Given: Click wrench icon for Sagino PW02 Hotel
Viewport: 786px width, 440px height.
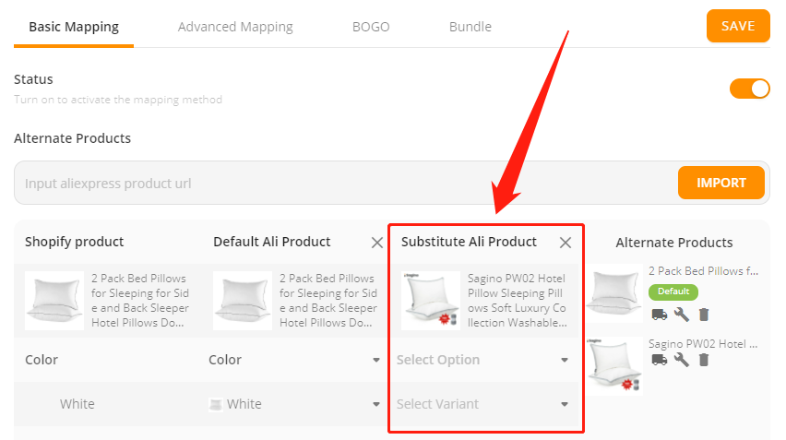Looking at the screenshot, I should click(x=681, y=360).
